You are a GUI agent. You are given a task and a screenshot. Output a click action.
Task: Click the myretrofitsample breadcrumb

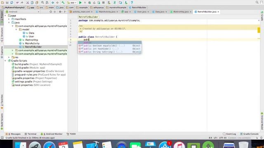click(116, 7)
